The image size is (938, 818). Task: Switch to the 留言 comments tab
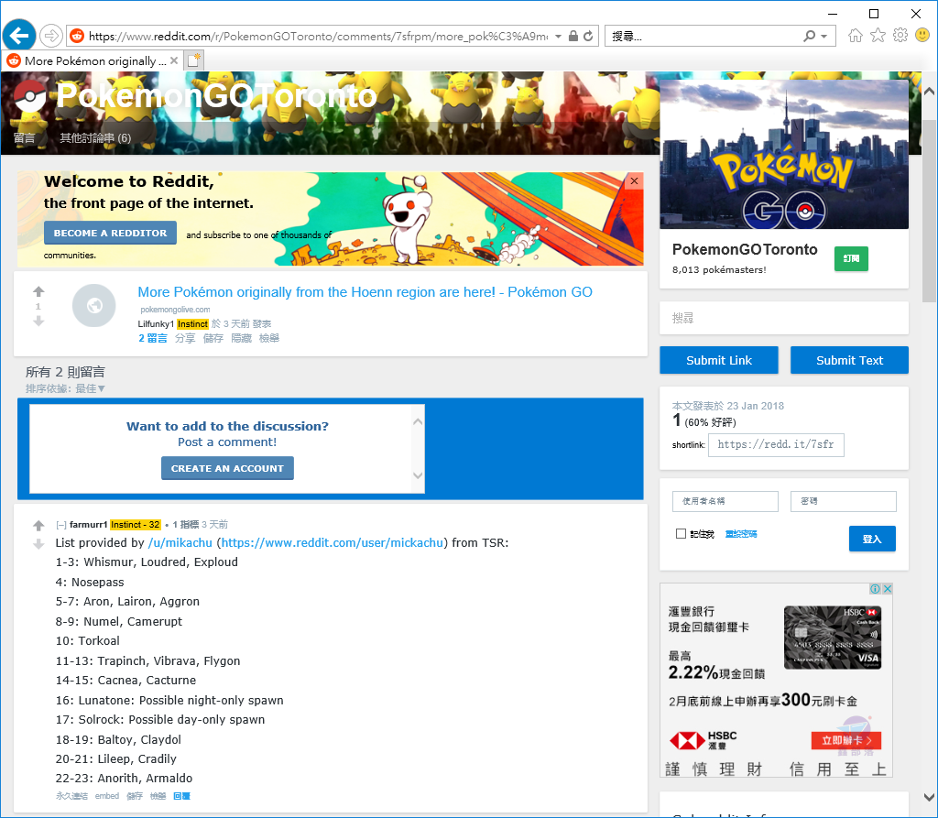click(x=25, y=138)
